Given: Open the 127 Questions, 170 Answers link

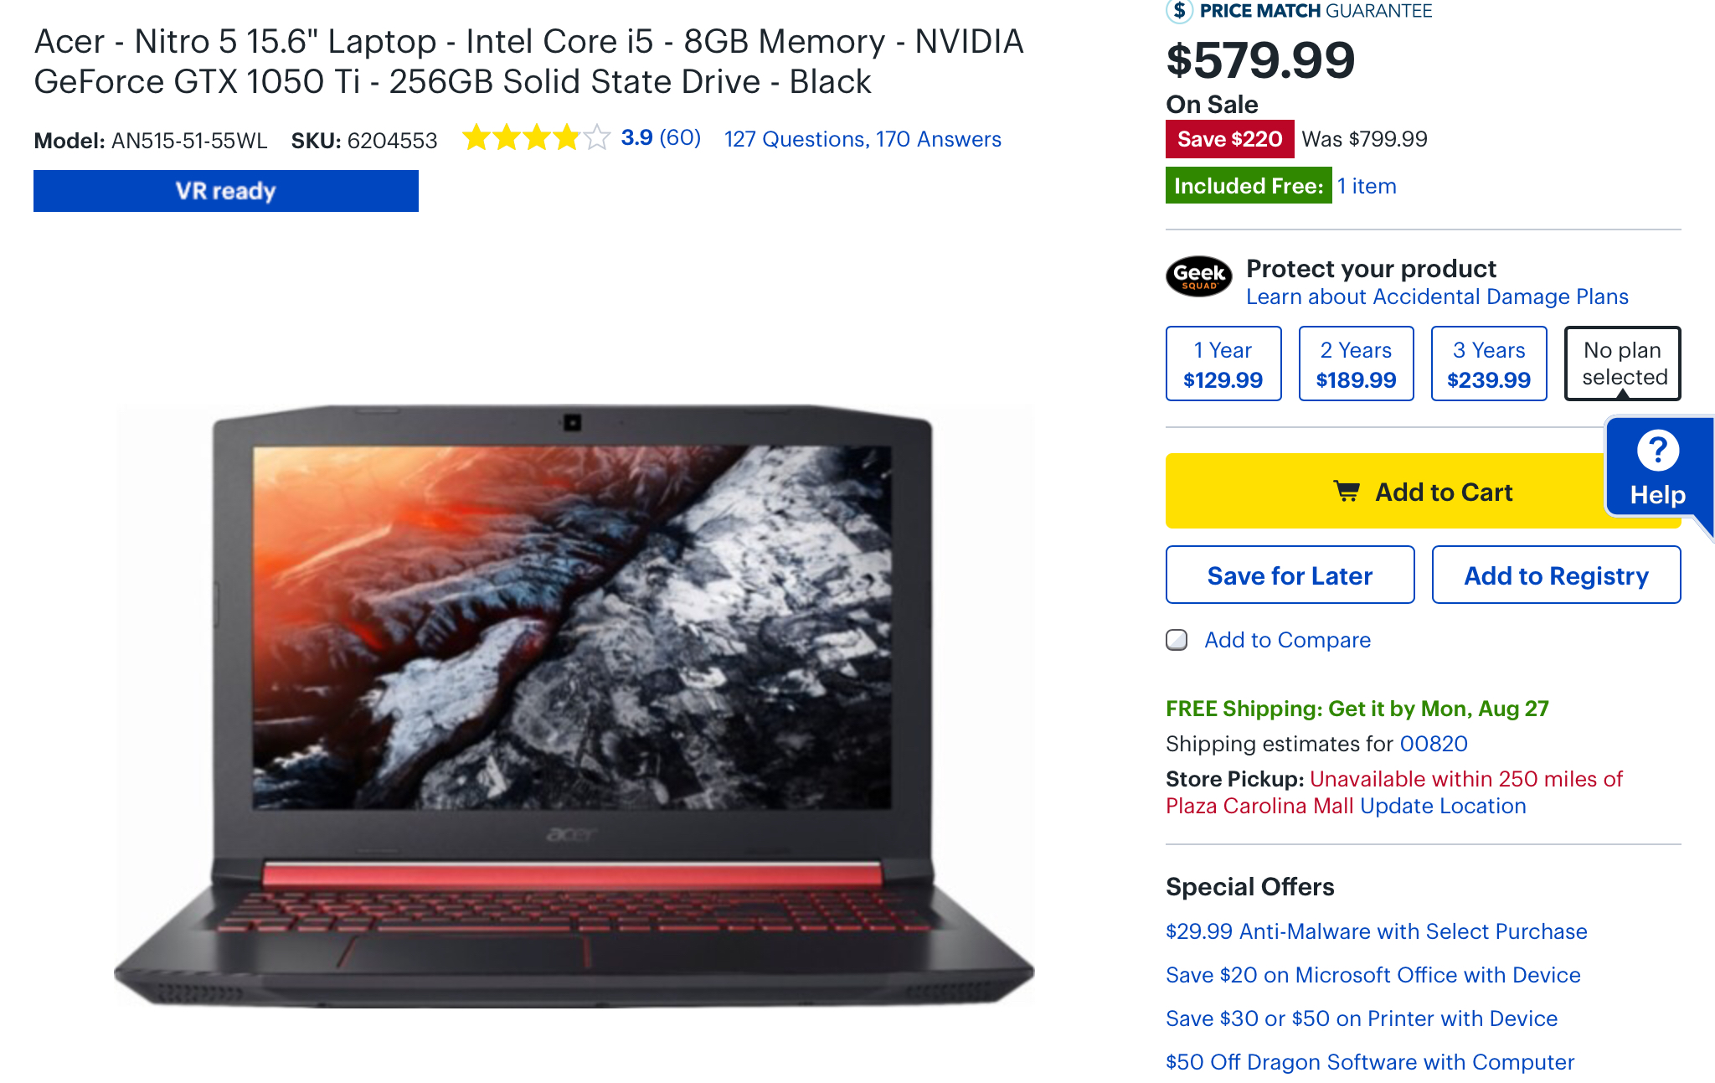Looking at the screenshot, I should click(863, 139).
